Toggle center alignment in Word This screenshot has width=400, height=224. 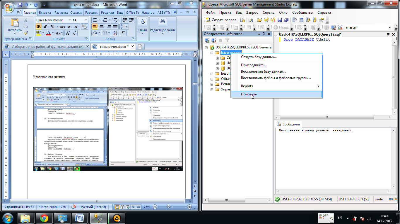tap(102, 27)
